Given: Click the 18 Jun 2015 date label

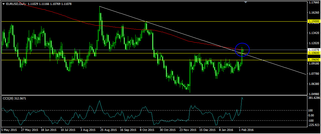Looking at the screenshot, I should point(49,130).
